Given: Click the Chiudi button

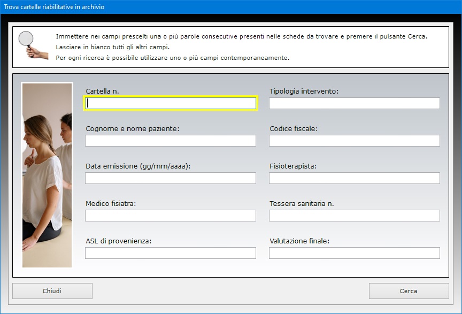Looking at the screenshot, I should pos(52,291).
